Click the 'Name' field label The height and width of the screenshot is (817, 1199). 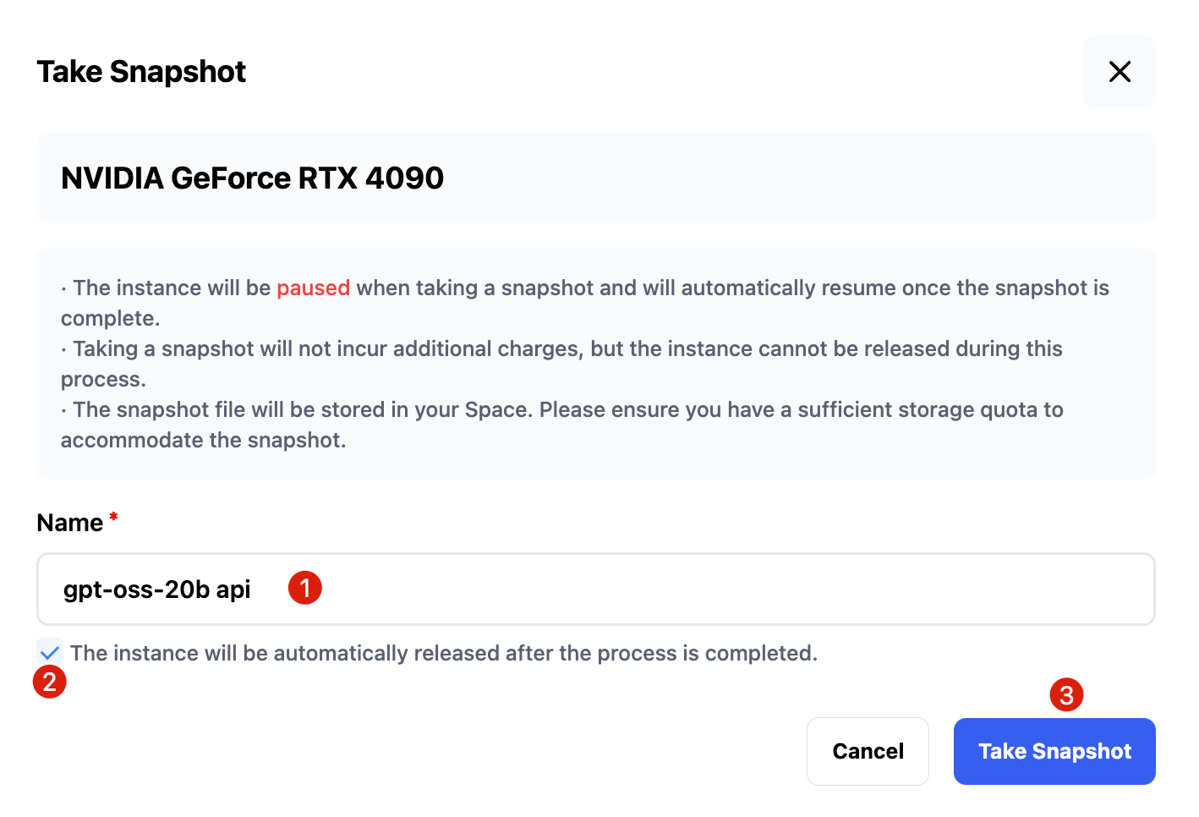point(70,523)
